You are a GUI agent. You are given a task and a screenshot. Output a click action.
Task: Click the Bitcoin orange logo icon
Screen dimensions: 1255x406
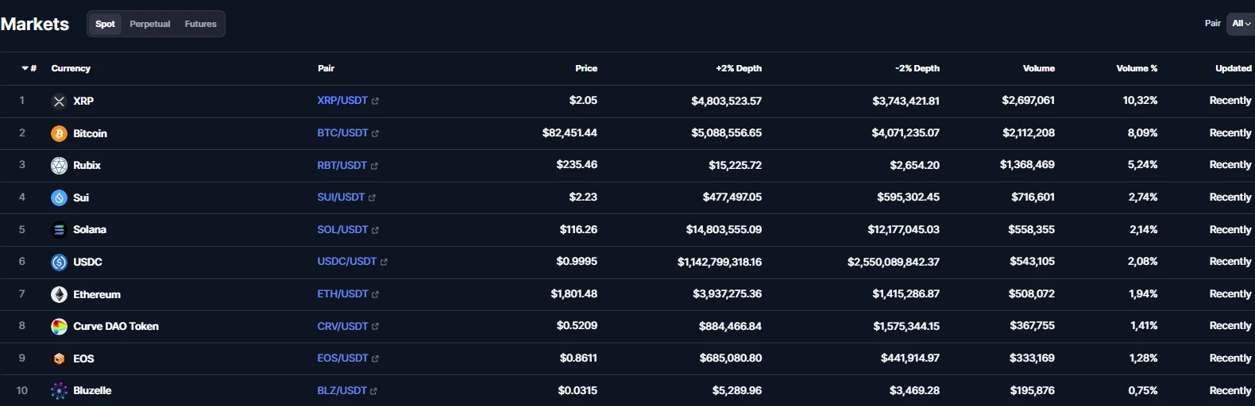tap(59, 133)
